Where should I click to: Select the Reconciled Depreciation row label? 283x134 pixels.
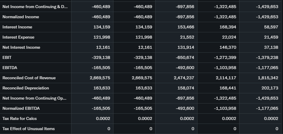tap(26, 88)
